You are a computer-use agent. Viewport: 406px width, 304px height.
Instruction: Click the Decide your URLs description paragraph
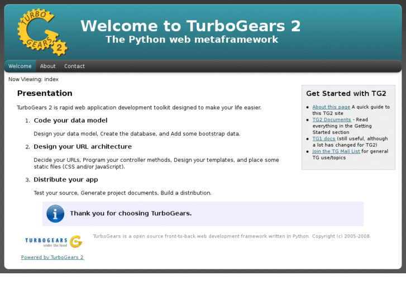pos(156,163)
